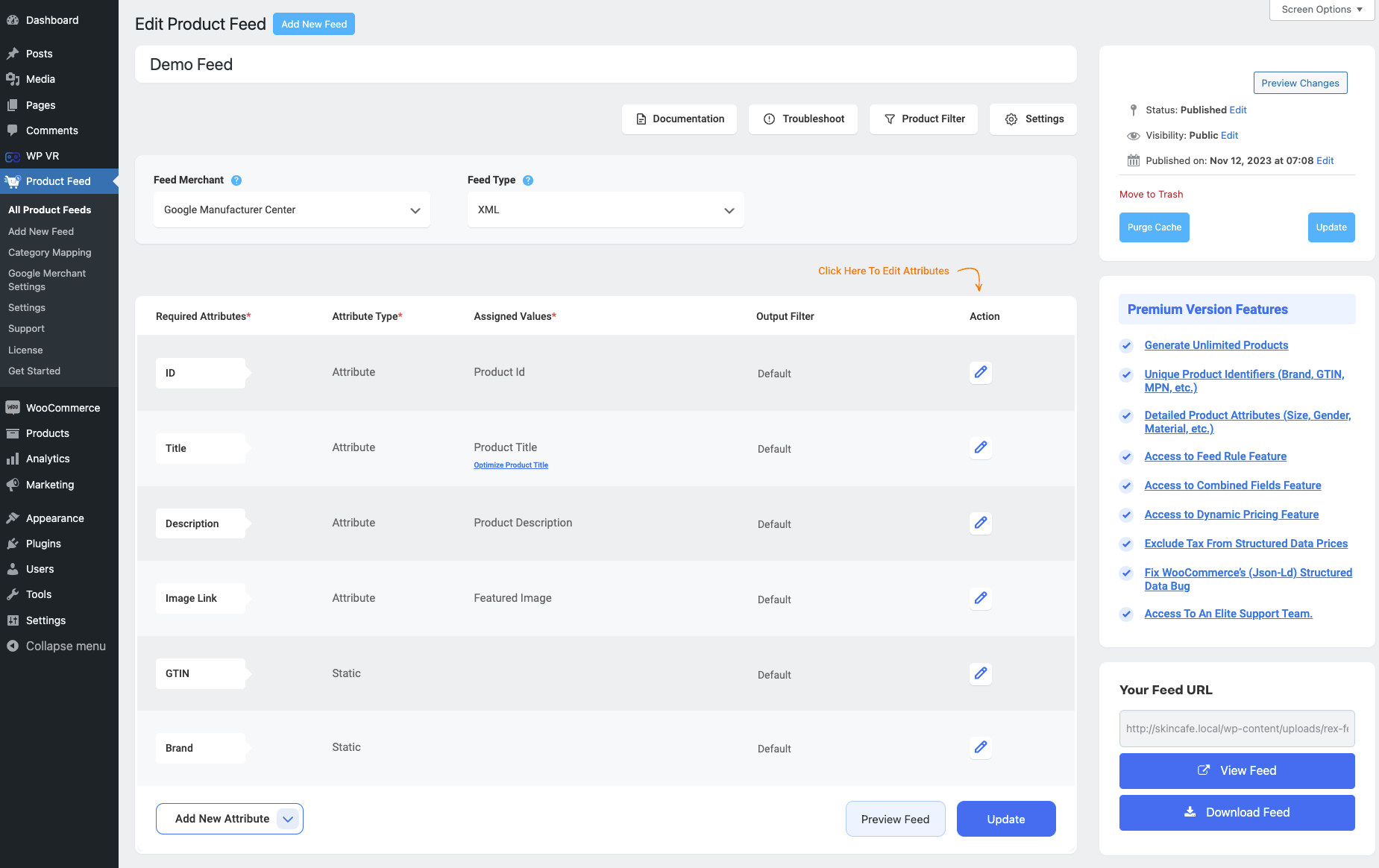Open Access To An Elite Support Team link
The height and width of the screenshot is (868, 1379).
1228,614
